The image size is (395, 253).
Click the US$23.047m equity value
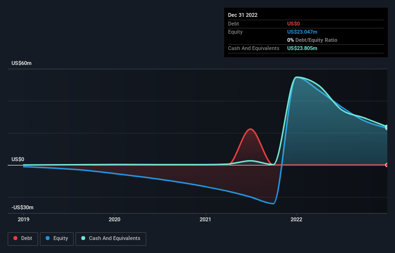[x=302, y=32]
